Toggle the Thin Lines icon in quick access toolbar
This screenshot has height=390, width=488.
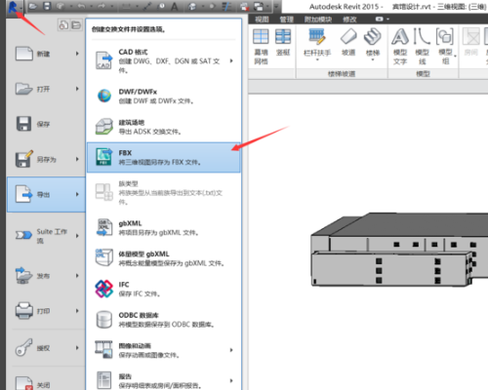point(225,7)
